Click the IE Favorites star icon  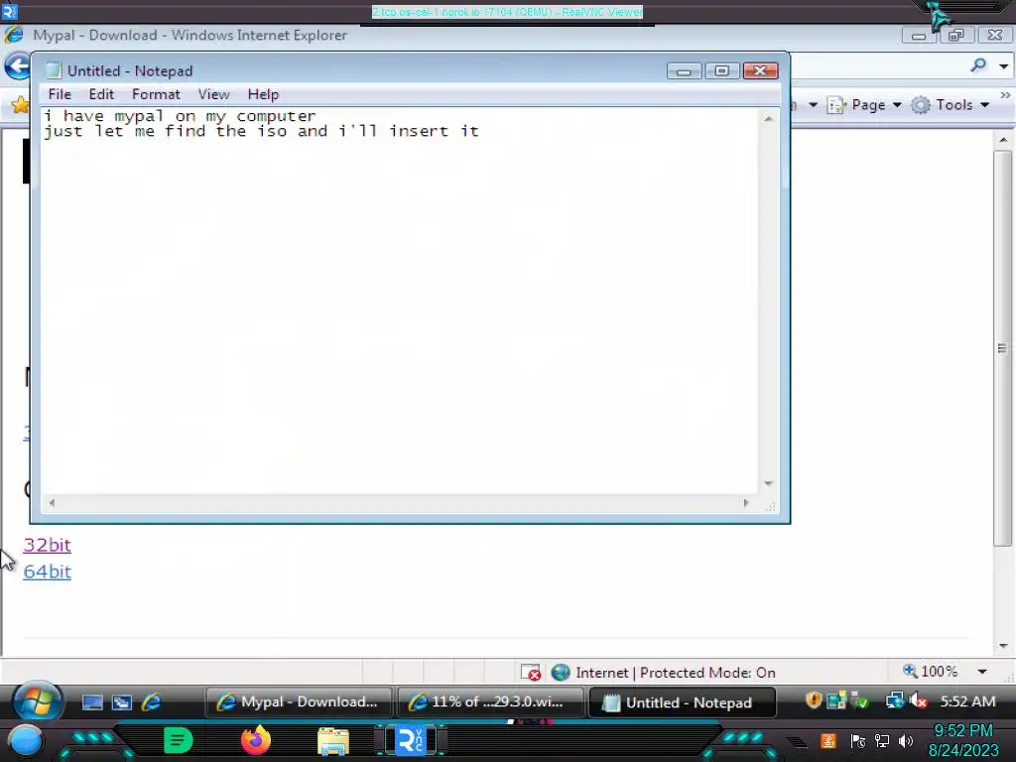(x=20, y=105)
